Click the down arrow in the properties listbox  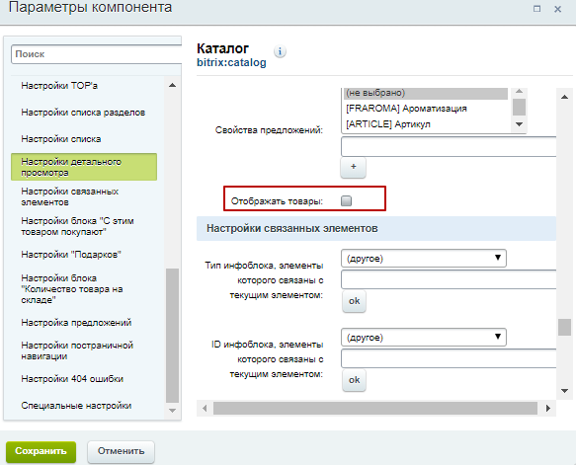pos(519,124)
